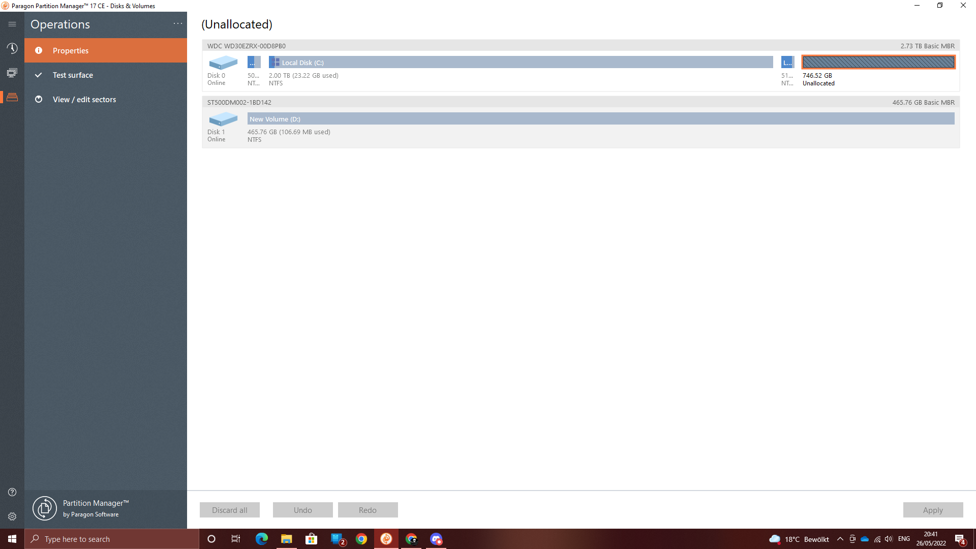This screenshot has height=549, width=976.
Task: Click the Disk 1 drive icon
Action: point(223,119)
